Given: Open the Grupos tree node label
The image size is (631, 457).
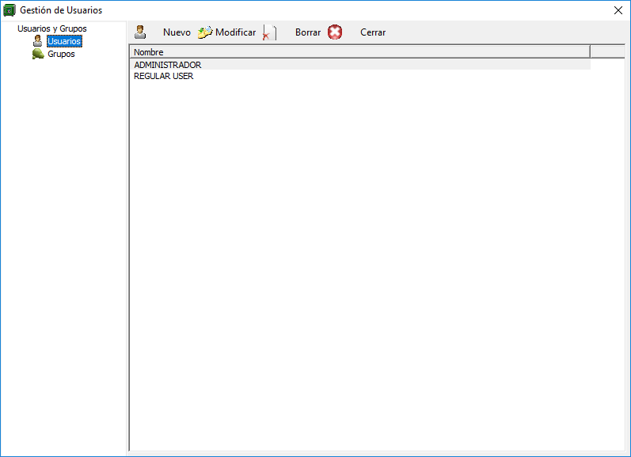Looking at the screenshot, I should tap(61, 55).
